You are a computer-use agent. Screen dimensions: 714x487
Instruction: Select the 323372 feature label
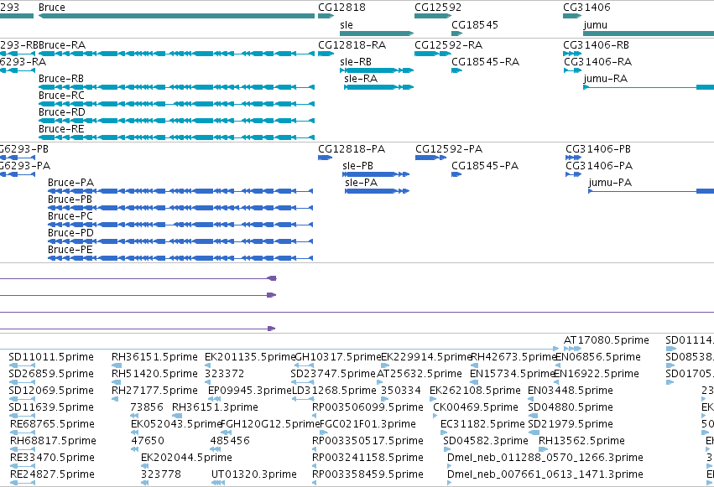(224, 374)
